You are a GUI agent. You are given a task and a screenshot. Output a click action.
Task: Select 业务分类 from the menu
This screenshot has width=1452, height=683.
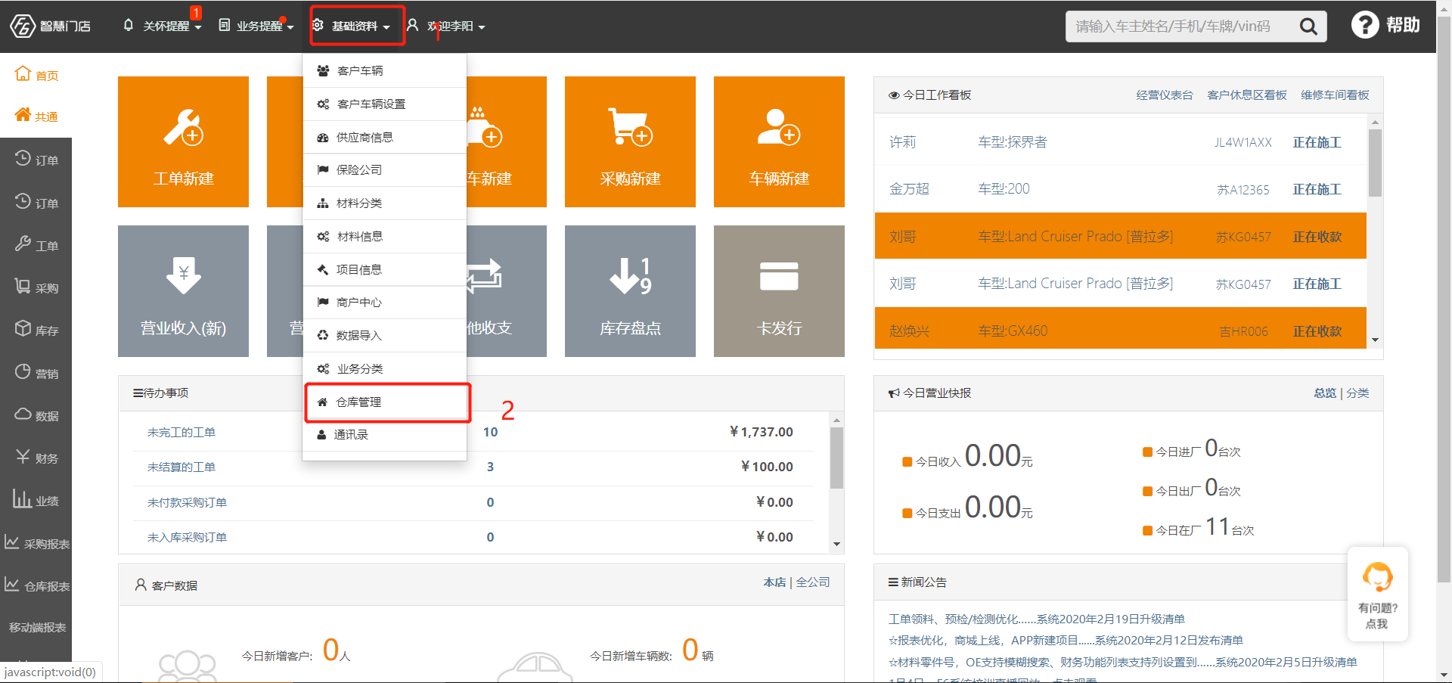pyautogui.click(x=384, y=368)
